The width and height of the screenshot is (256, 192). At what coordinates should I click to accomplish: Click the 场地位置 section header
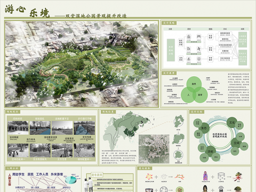[108, 111]
